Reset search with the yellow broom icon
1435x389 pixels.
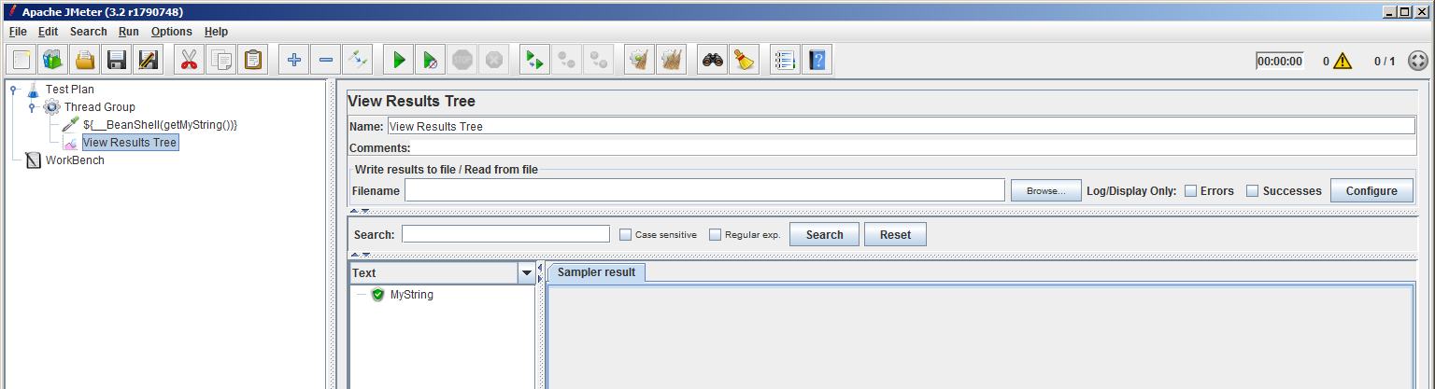(745, 61)
